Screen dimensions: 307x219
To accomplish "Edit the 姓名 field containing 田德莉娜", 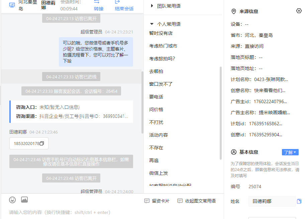I will 272,201.
